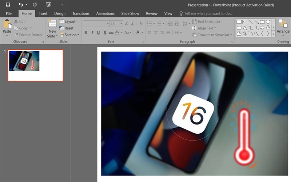Expand the Paste options arrow
The width and height of the screenshot is (291, 182).
tap(7, 36)
